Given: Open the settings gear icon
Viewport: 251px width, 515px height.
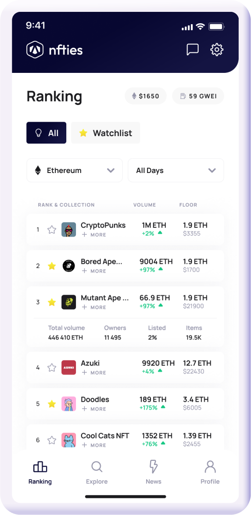Looking at the screenshot, I should (x=216, y=50).
